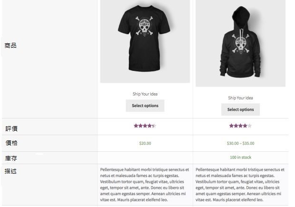Open the Ship Your Idea t-shirt title link

click(145, 94)
